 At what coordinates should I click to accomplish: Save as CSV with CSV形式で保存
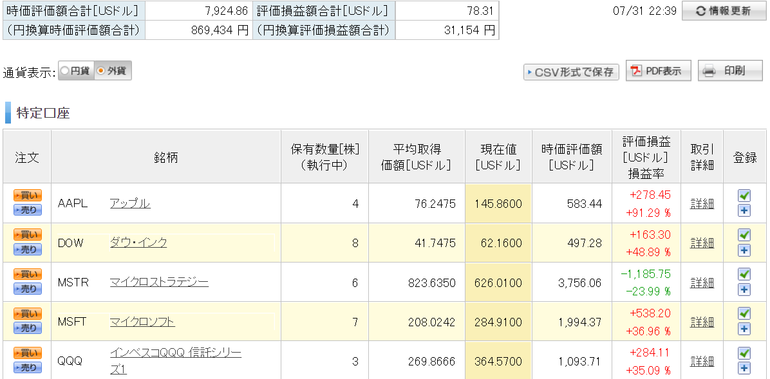571,72
